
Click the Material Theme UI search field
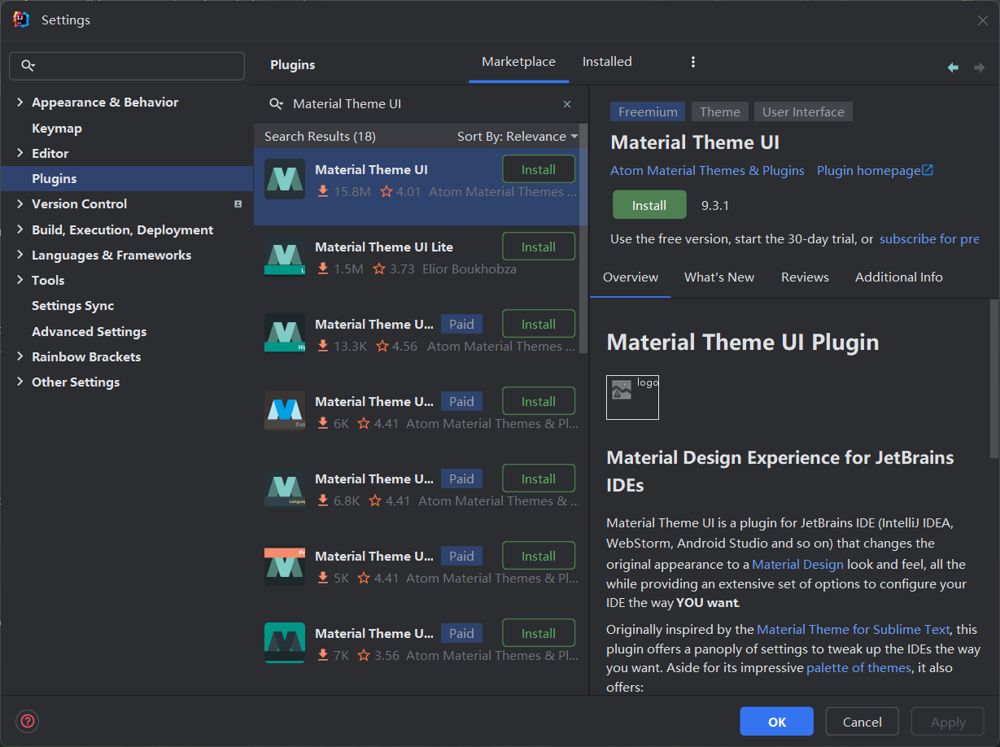click(421, 104)
